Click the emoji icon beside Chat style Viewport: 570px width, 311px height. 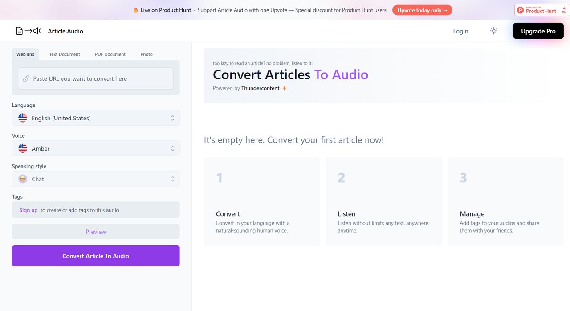point(23,179)
